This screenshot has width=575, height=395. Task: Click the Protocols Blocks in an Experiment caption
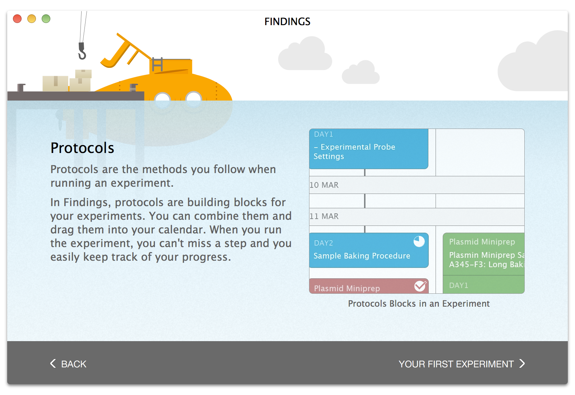[x=419, y=304]
